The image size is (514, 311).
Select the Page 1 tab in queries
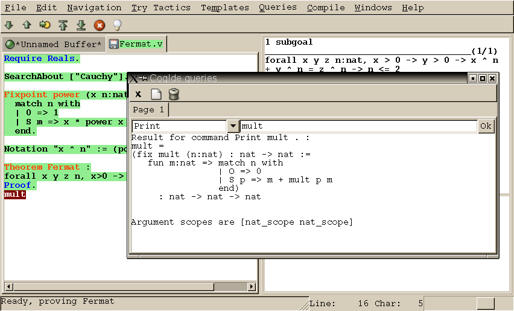click(x=148, y=110)
